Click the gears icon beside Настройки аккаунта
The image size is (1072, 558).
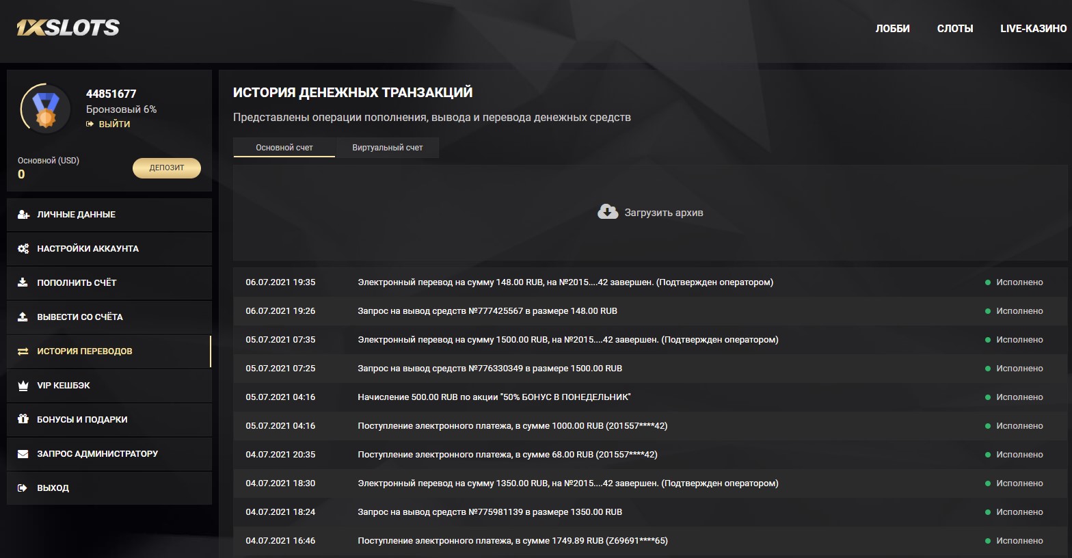(x=23, y=248)
